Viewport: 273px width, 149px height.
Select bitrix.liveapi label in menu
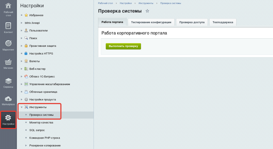(x=32, y=23)
